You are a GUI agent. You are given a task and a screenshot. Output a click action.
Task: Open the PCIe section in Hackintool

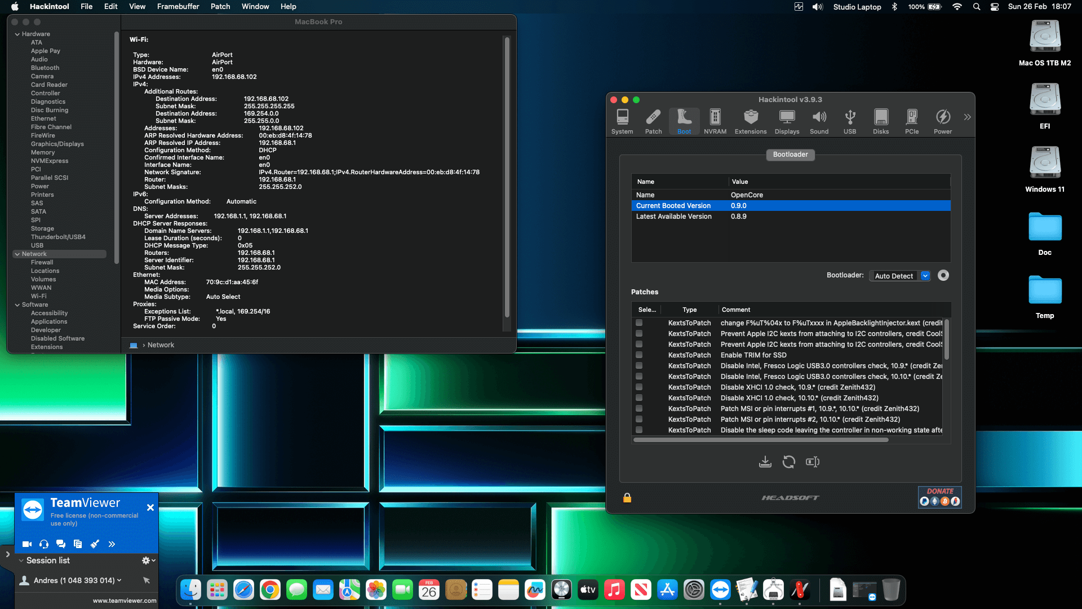(x=912, y=121)
